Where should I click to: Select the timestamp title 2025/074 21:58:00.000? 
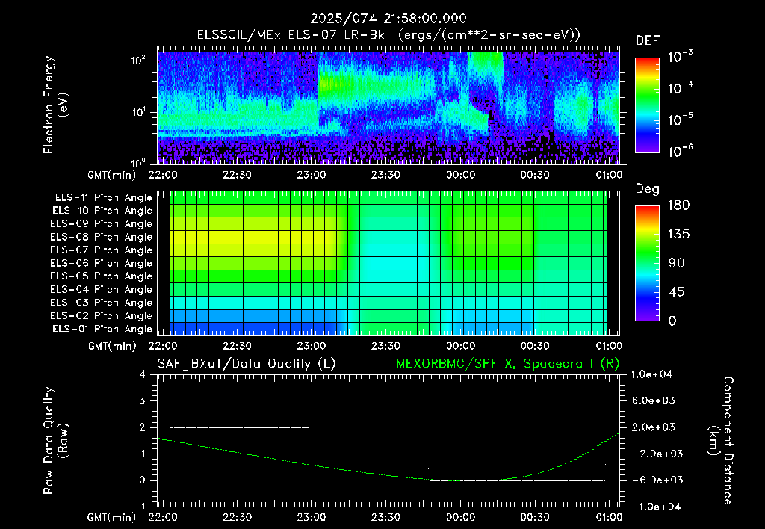[x=388, y=19]
